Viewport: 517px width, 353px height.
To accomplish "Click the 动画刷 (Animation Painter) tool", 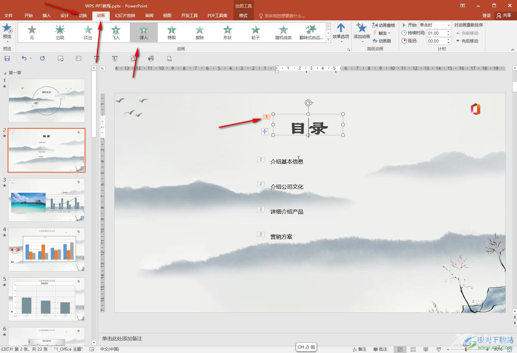I will coord(382,41).
